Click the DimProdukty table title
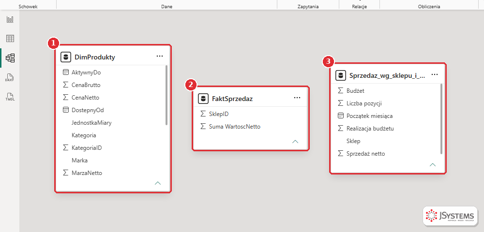The image size is (484, 232). [x=95, y=57]
